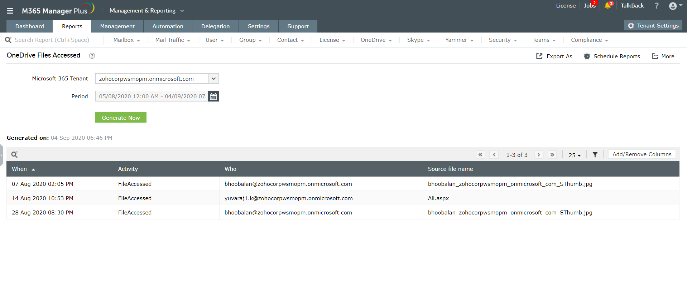Image resolution: width=687 pixels, height=282 pixels.
Task: Open the table filter funnel
Action: [x=595, y=155]
